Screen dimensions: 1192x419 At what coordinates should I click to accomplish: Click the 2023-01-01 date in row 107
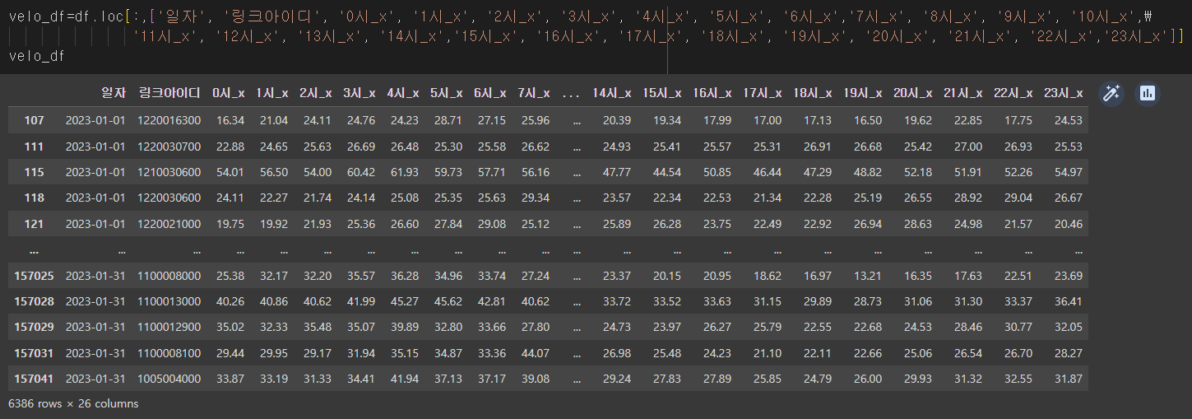coord(95,120)
